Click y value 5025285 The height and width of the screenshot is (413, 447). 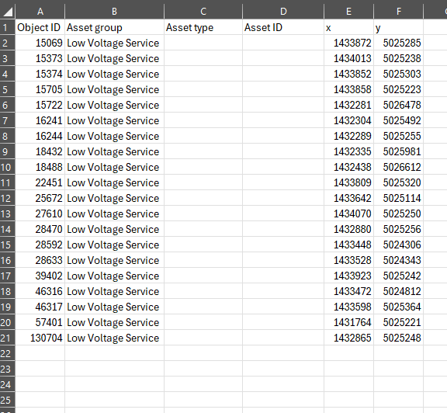pyautogui.click(x=399, y=43)
